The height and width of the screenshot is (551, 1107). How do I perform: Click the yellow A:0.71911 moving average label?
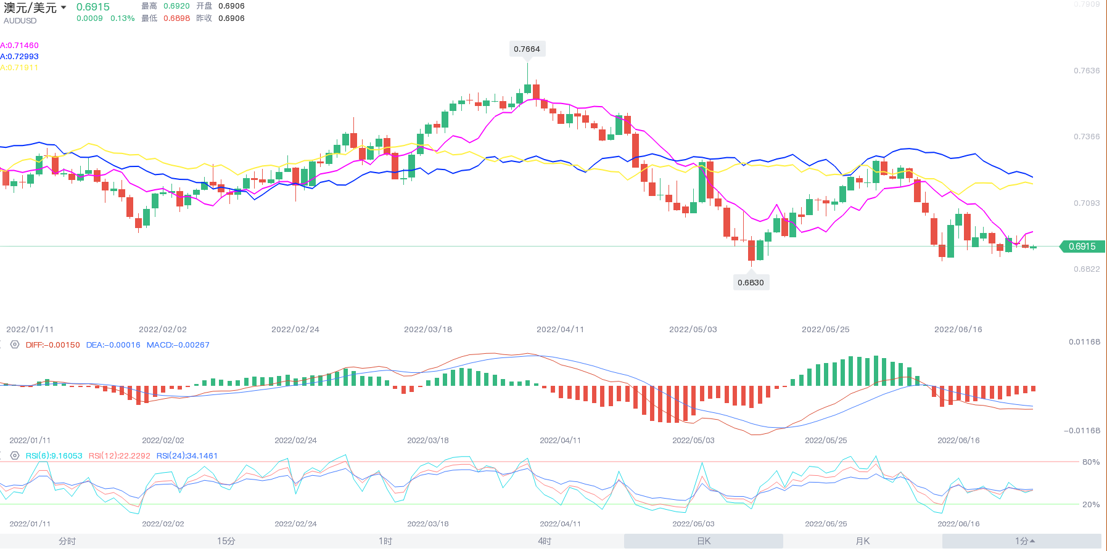(x=19, y=68)
